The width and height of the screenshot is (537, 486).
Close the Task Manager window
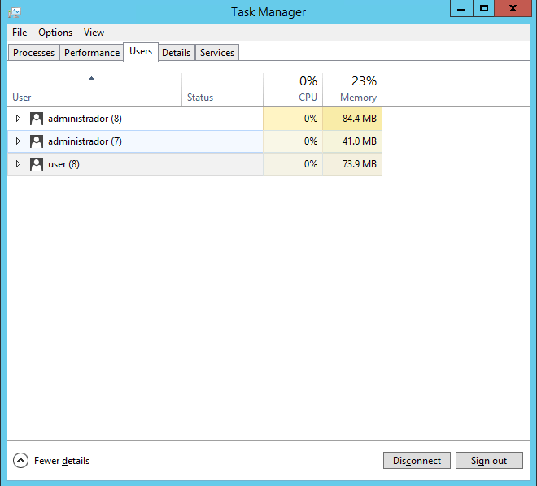tap(513, 8)
